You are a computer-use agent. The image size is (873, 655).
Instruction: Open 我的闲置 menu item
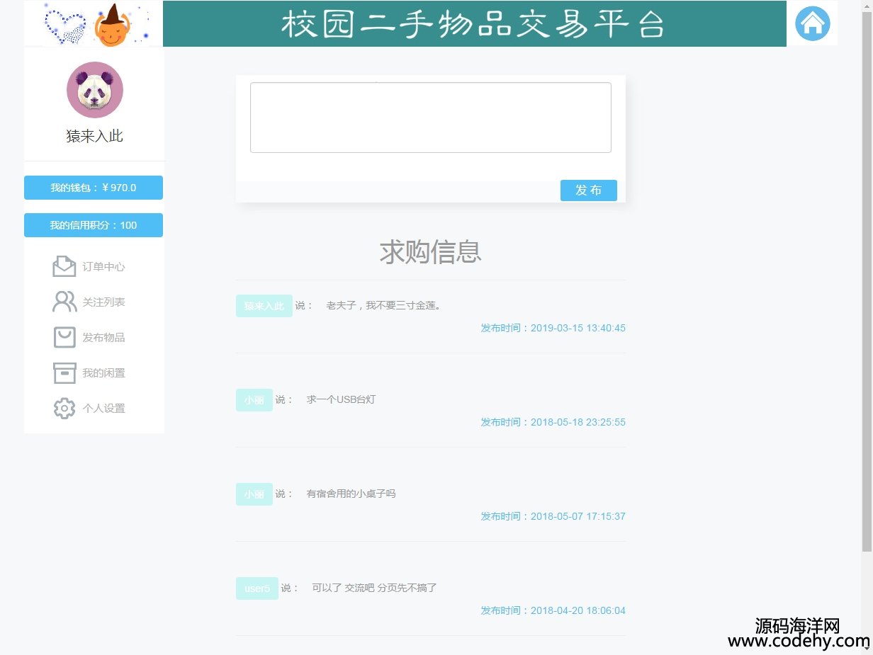[x=103, y=373]
